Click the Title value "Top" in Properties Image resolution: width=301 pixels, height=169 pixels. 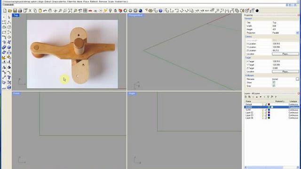(274, 23)
